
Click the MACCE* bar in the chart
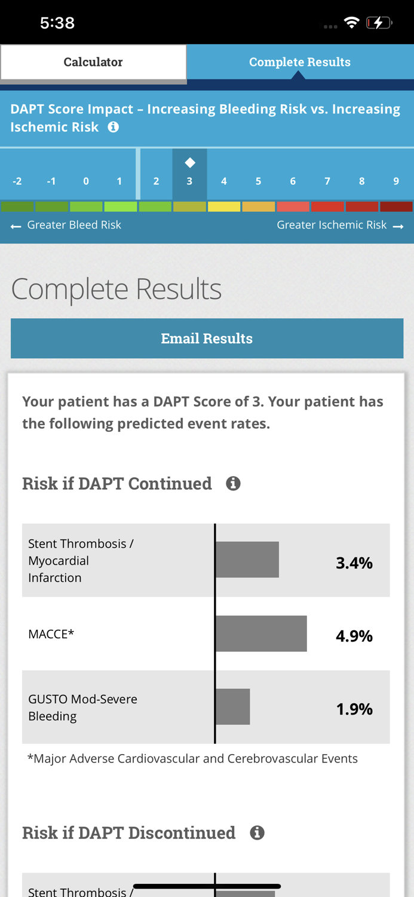pos(261,633)
